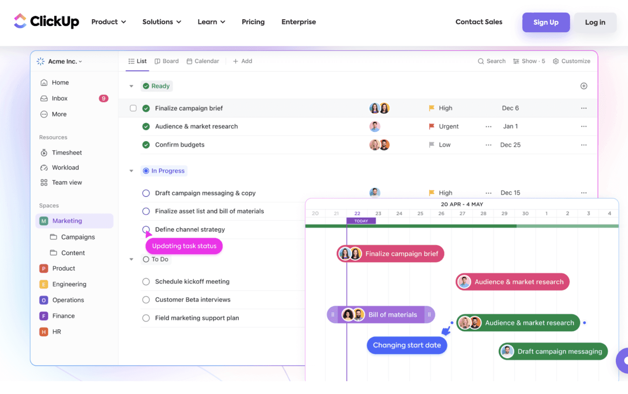
Task: Click the Urgent priority flag
Action: (431, 126)
